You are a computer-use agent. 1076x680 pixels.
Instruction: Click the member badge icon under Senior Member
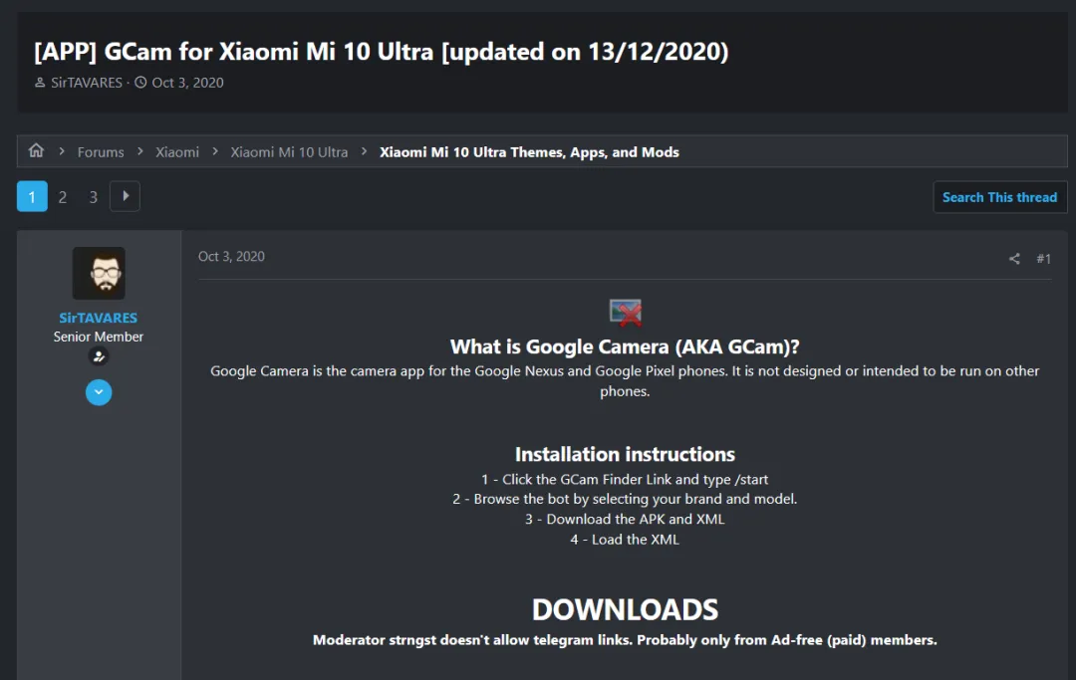coord(99,357)
